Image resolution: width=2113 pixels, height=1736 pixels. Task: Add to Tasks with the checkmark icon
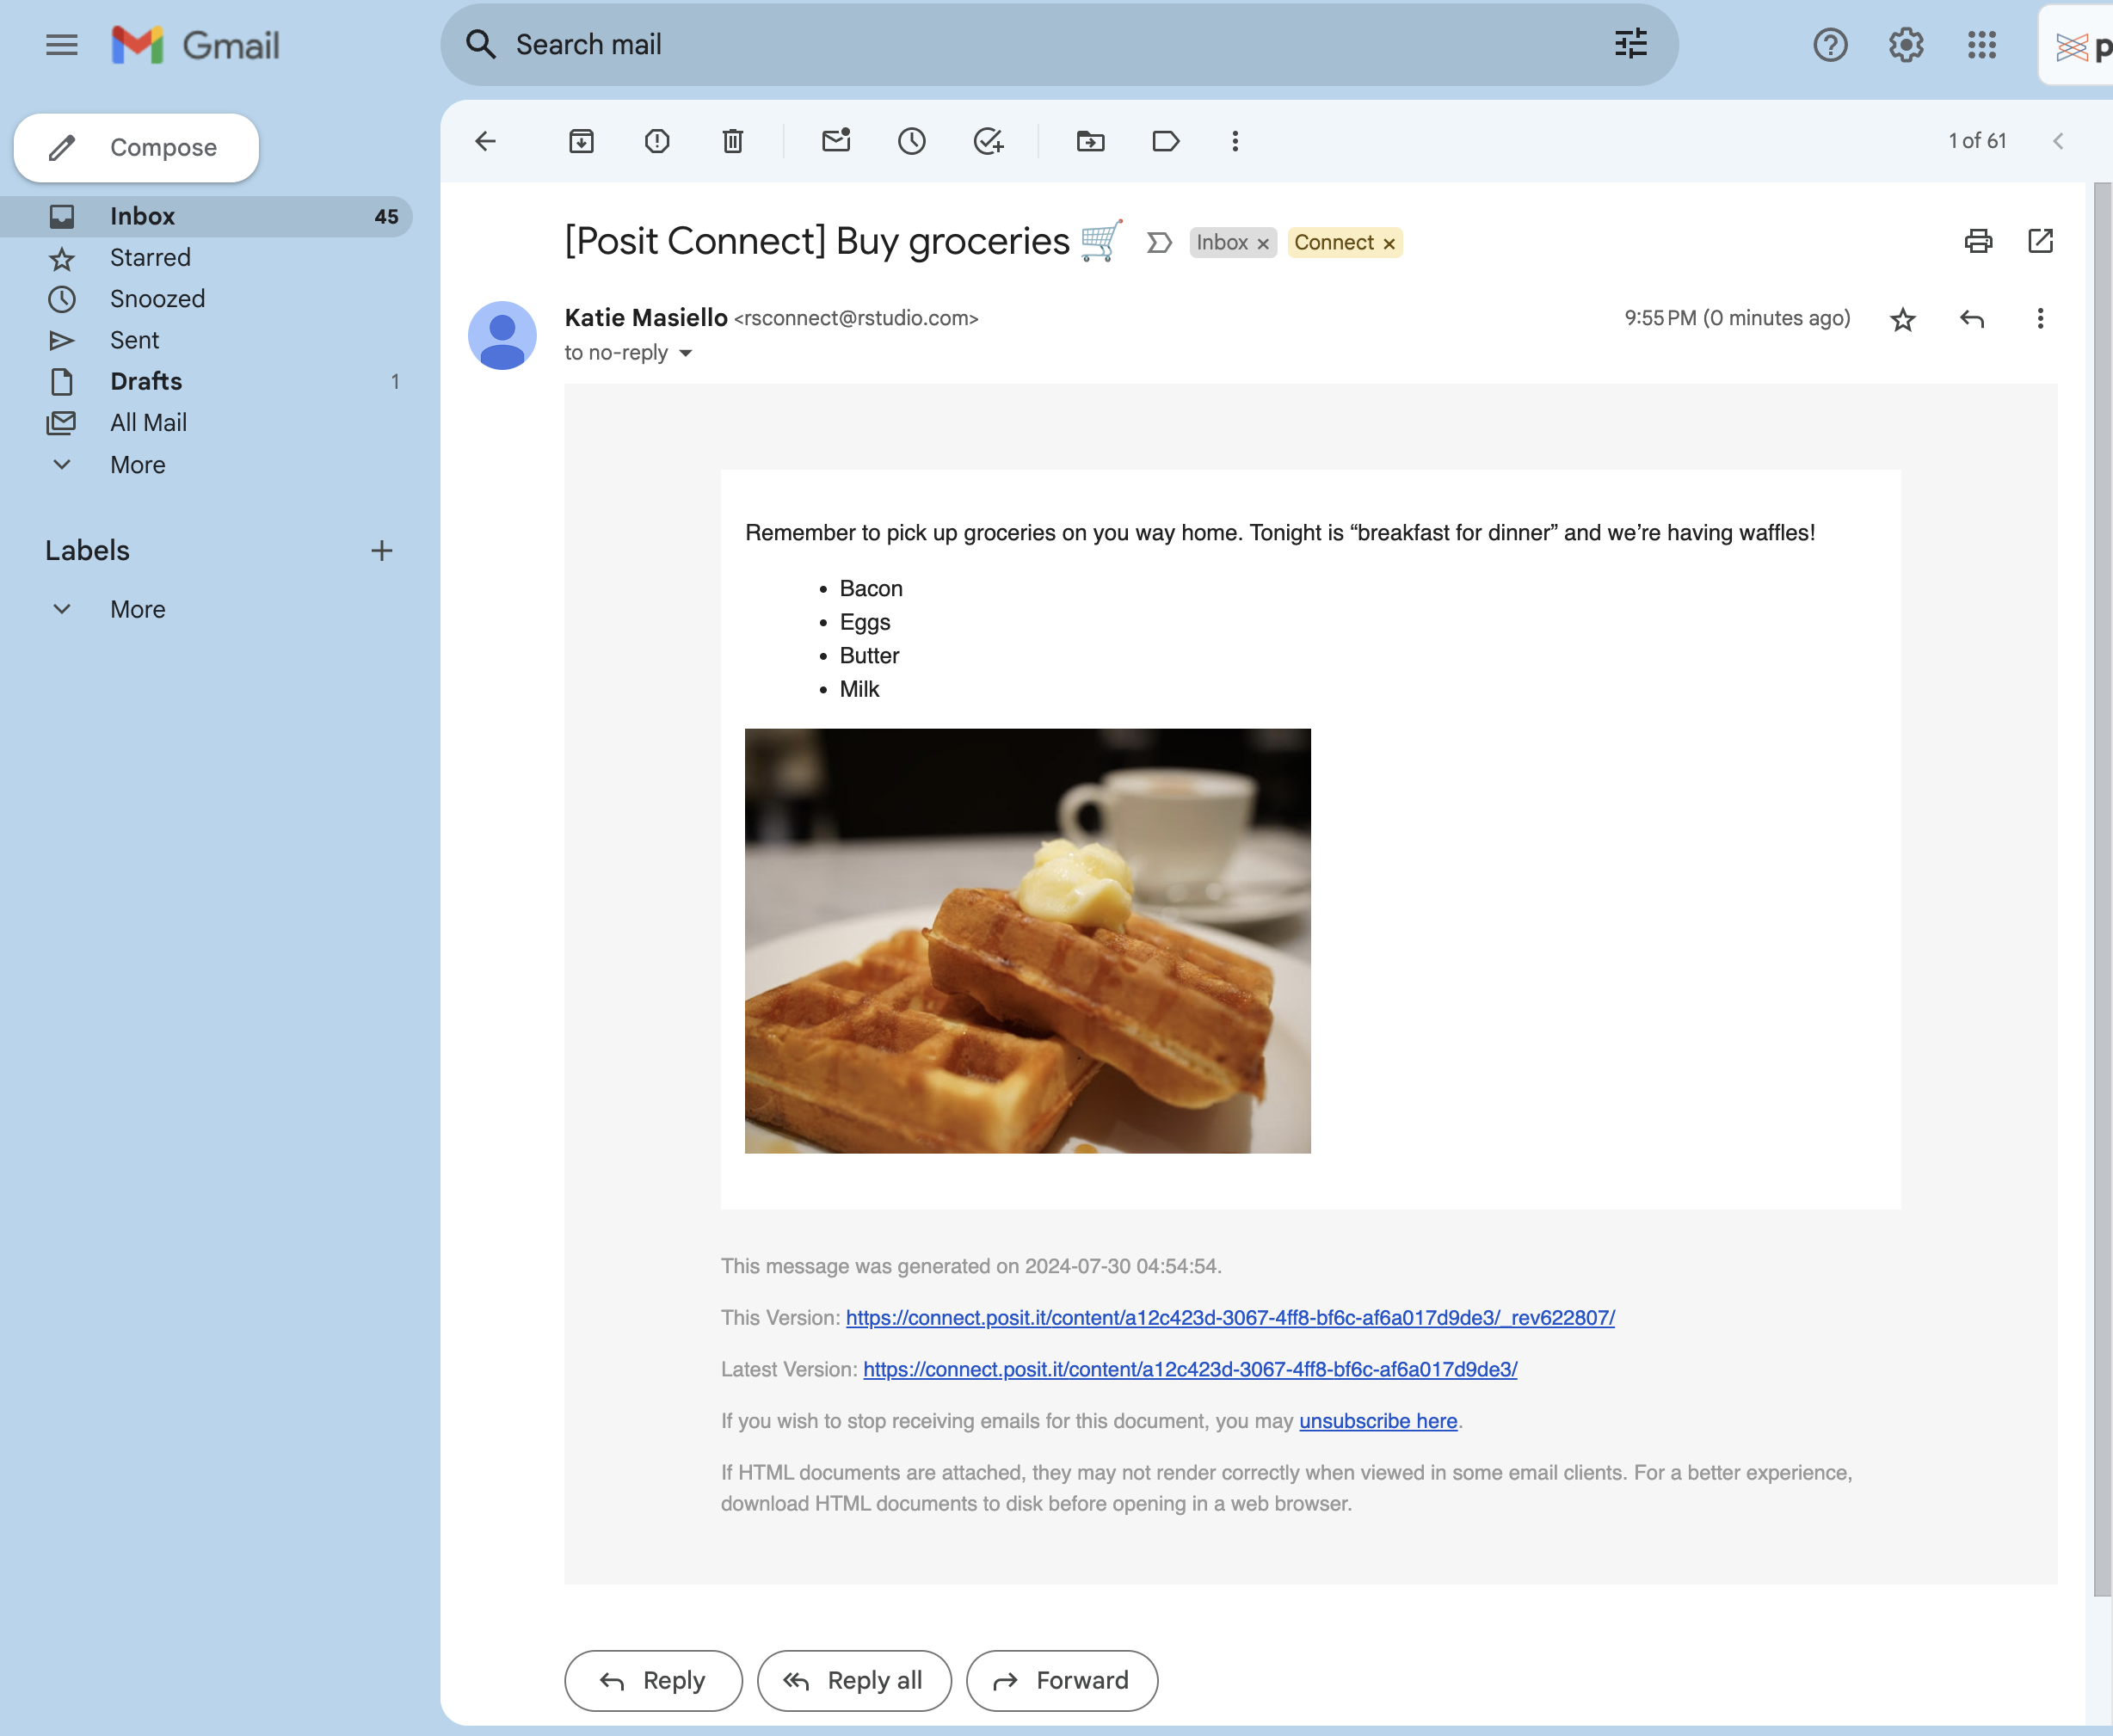click(988, 141)
